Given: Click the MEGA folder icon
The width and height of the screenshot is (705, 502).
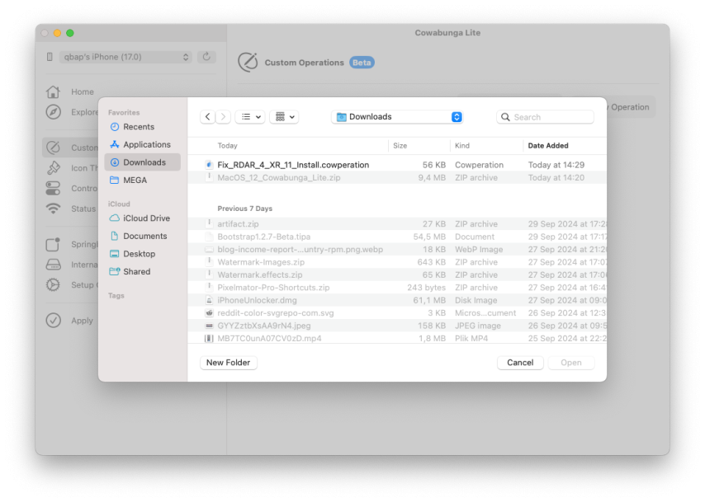Looking at the screenshot, I should [115, 180].
